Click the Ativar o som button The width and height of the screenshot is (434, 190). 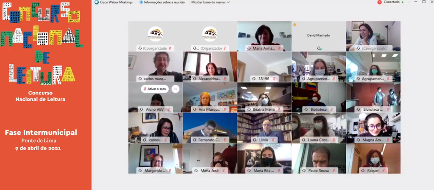tap(155, 89)
